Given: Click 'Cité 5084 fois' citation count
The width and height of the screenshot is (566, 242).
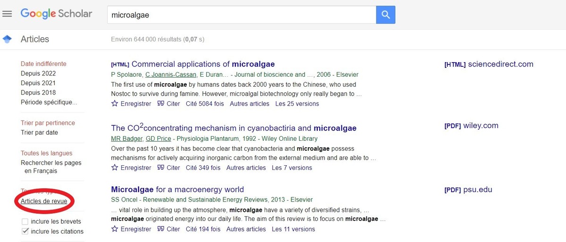Looking at the screenshot, I should click(205, 104).
